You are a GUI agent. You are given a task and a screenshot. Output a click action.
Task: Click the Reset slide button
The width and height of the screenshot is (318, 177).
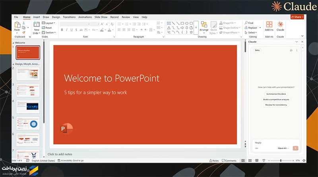pos(47,28)
